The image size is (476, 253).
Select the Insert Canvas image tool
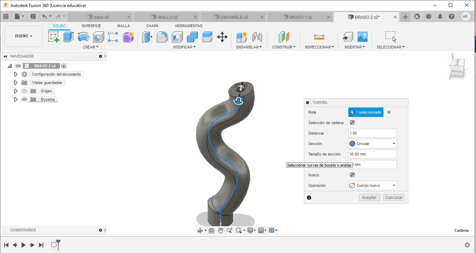(x=362, y=37)
